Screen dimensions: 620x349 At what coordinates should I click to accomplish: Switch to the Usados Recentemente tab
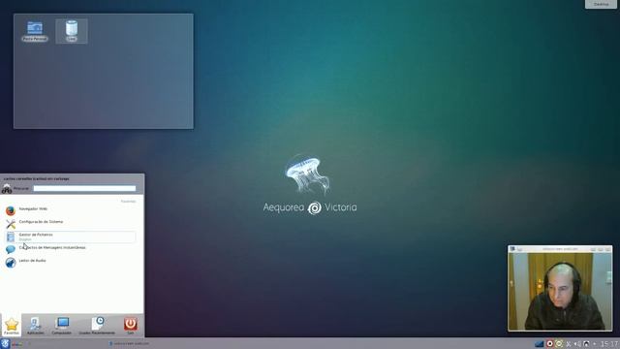97,326
